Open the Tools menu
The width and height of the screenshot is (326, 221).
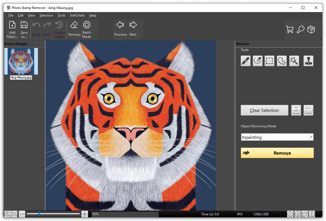61,15
